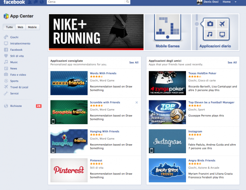This screenshot has width=246, height=190.
Task: Select the Web filter tab
Action: [x=20, y=27]
